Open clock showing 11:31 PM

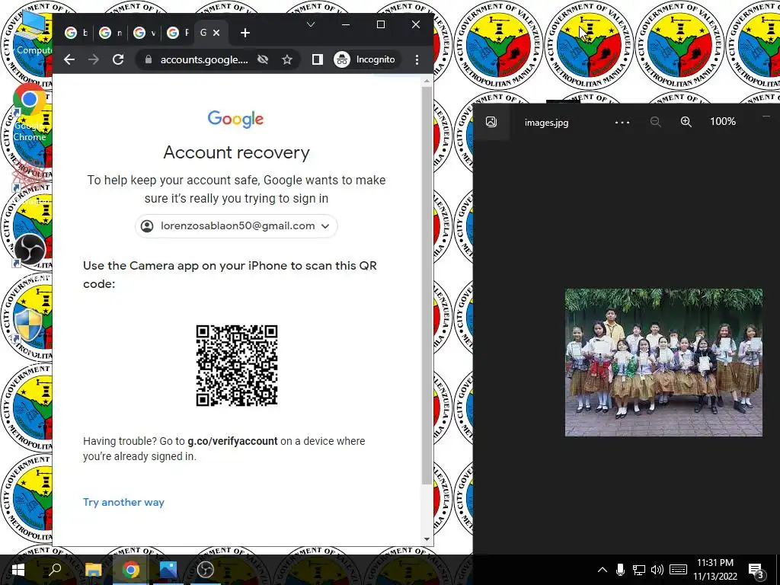click(715, 570)
